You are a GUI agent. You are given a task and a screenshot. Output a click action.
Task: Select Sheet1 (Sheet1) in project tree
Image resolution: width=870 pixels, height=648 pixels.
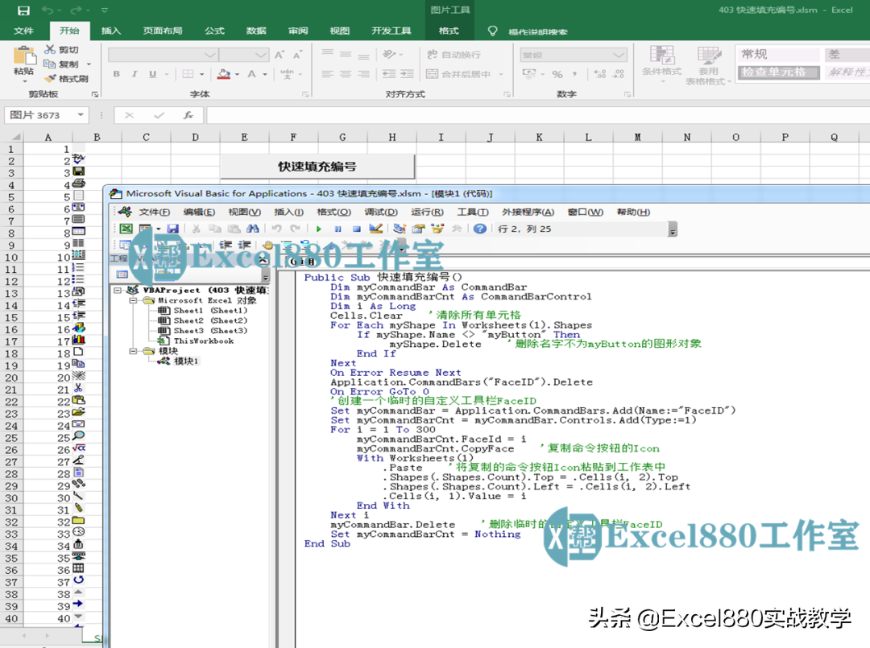209,311
